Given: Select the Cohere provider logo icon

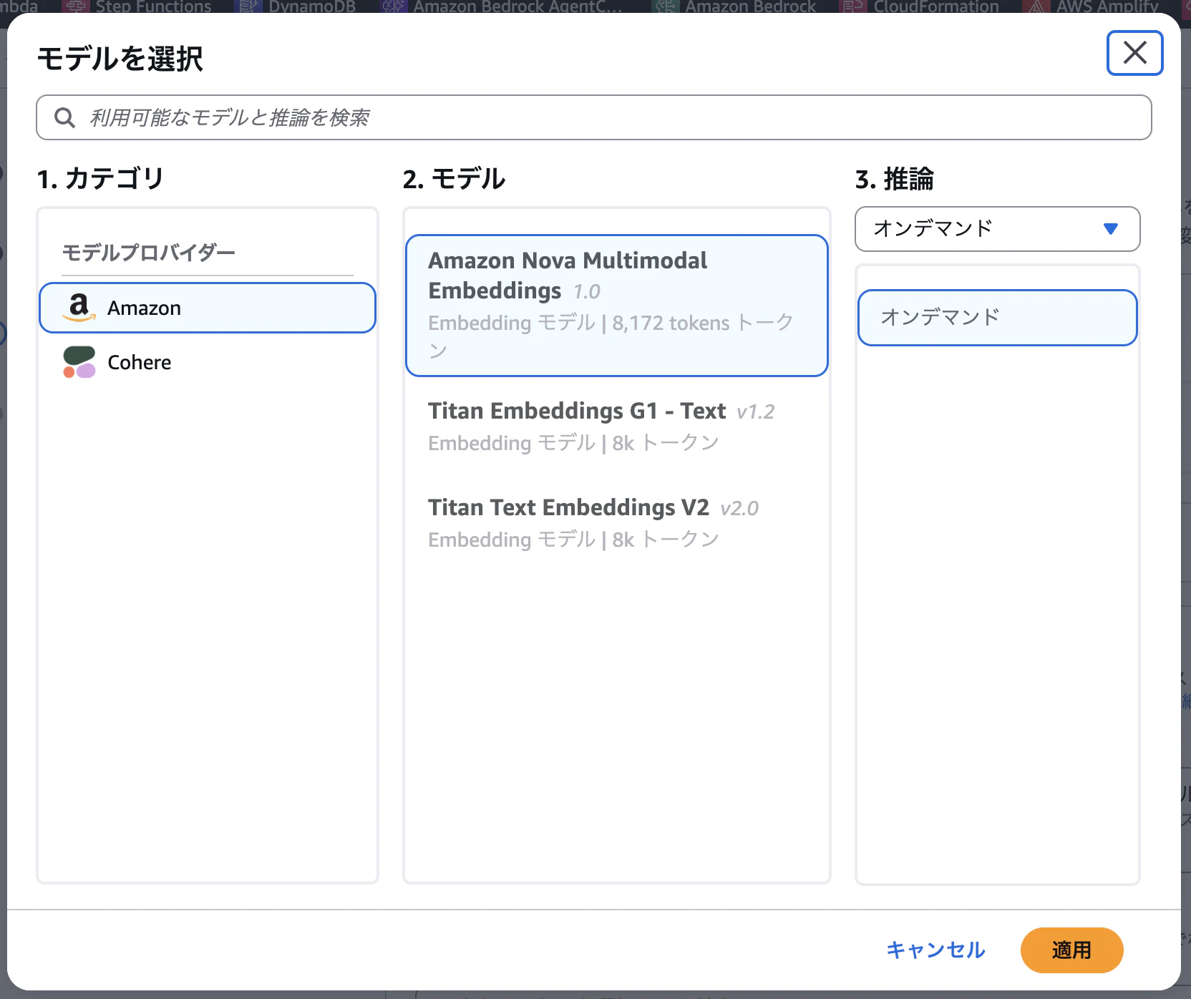Looking at the screenshot, I should click(79, 362).
